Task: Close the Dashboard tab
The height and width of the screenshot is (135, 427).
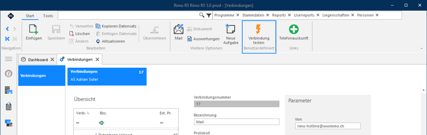Action: point(52,60)
